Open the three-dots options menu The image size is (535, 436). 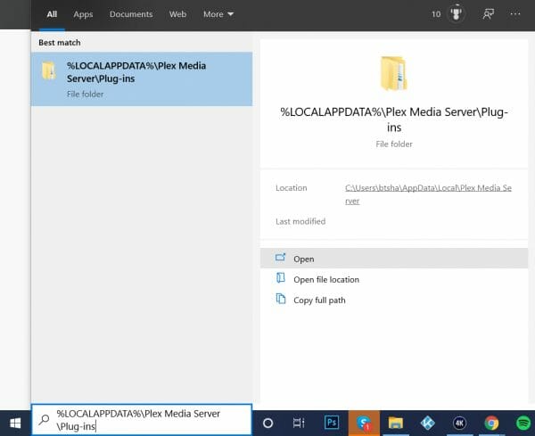(515, 14)
